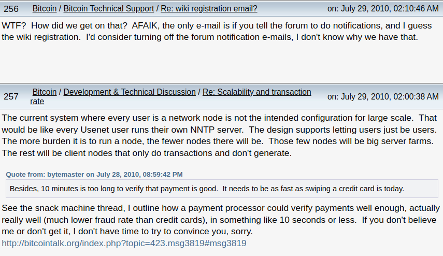Click post number 257
443x256 pixels.
coord(11,96)
